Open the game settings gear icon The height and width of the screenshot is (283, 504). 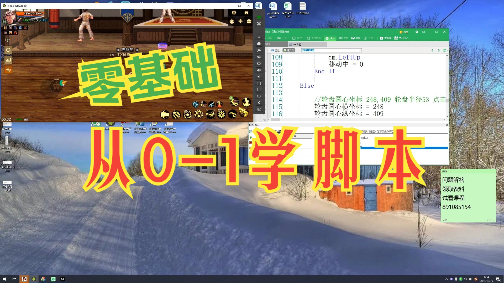point(234,13)
